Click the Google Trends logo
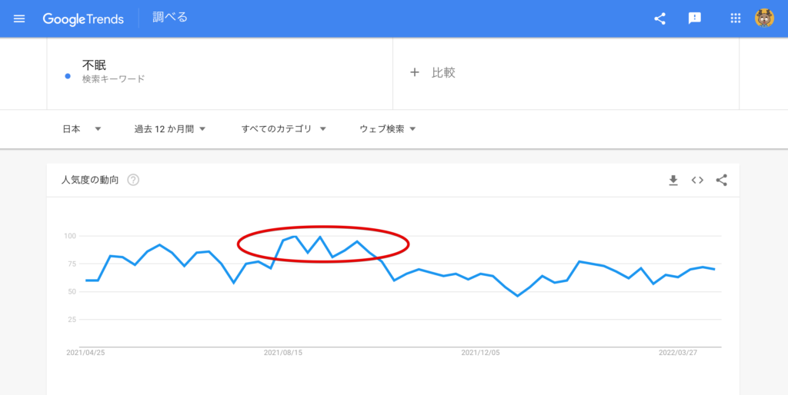This screenshot has height=395, width=788. 83,18
